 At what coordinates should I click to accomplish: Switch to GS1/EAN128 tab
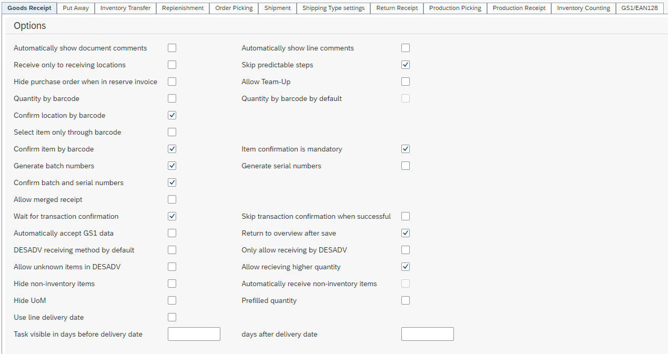point(640,8)
